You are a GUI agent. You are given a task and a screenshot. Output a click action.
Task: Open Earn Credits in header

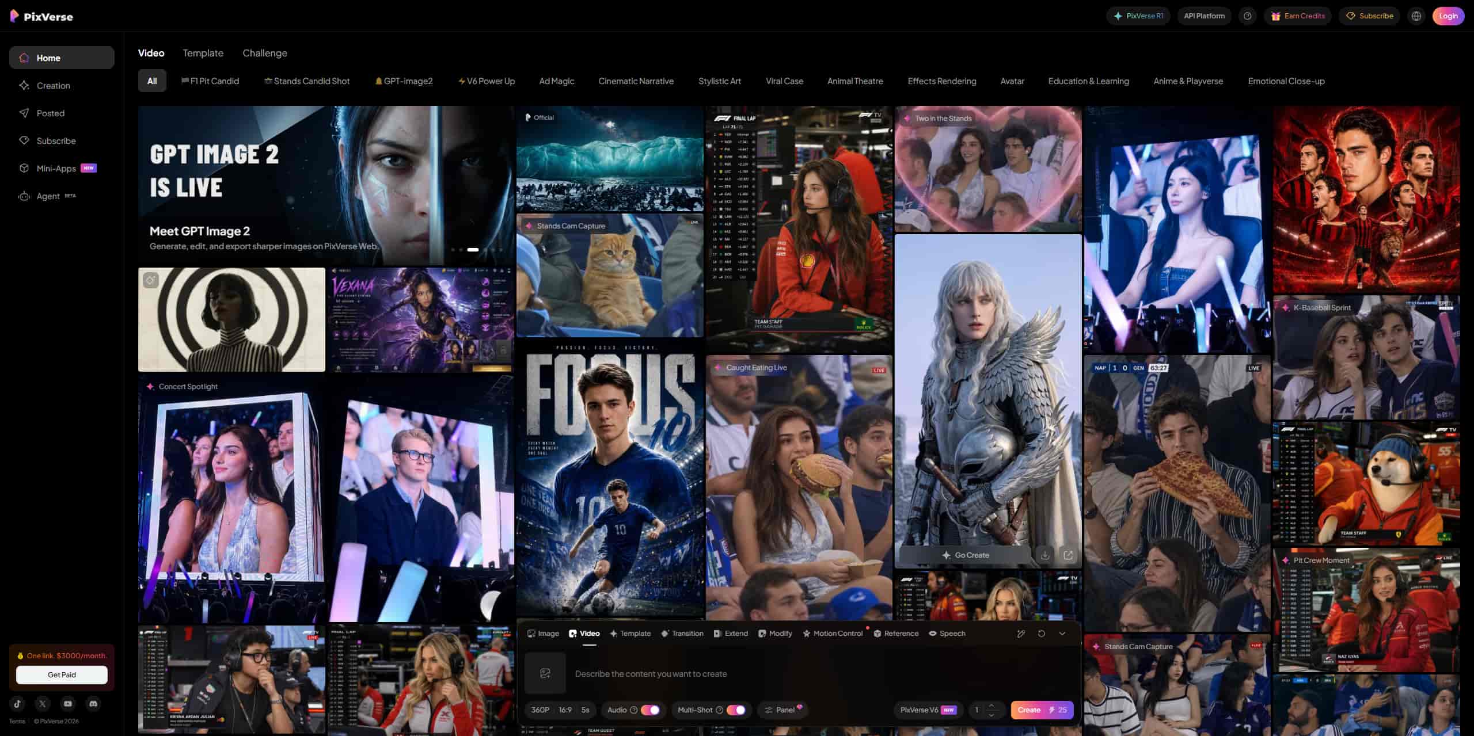point(1298,16)
